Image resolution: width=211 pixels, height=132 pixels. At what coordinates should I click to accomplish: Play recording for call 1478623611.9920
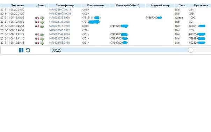[37, 26]
